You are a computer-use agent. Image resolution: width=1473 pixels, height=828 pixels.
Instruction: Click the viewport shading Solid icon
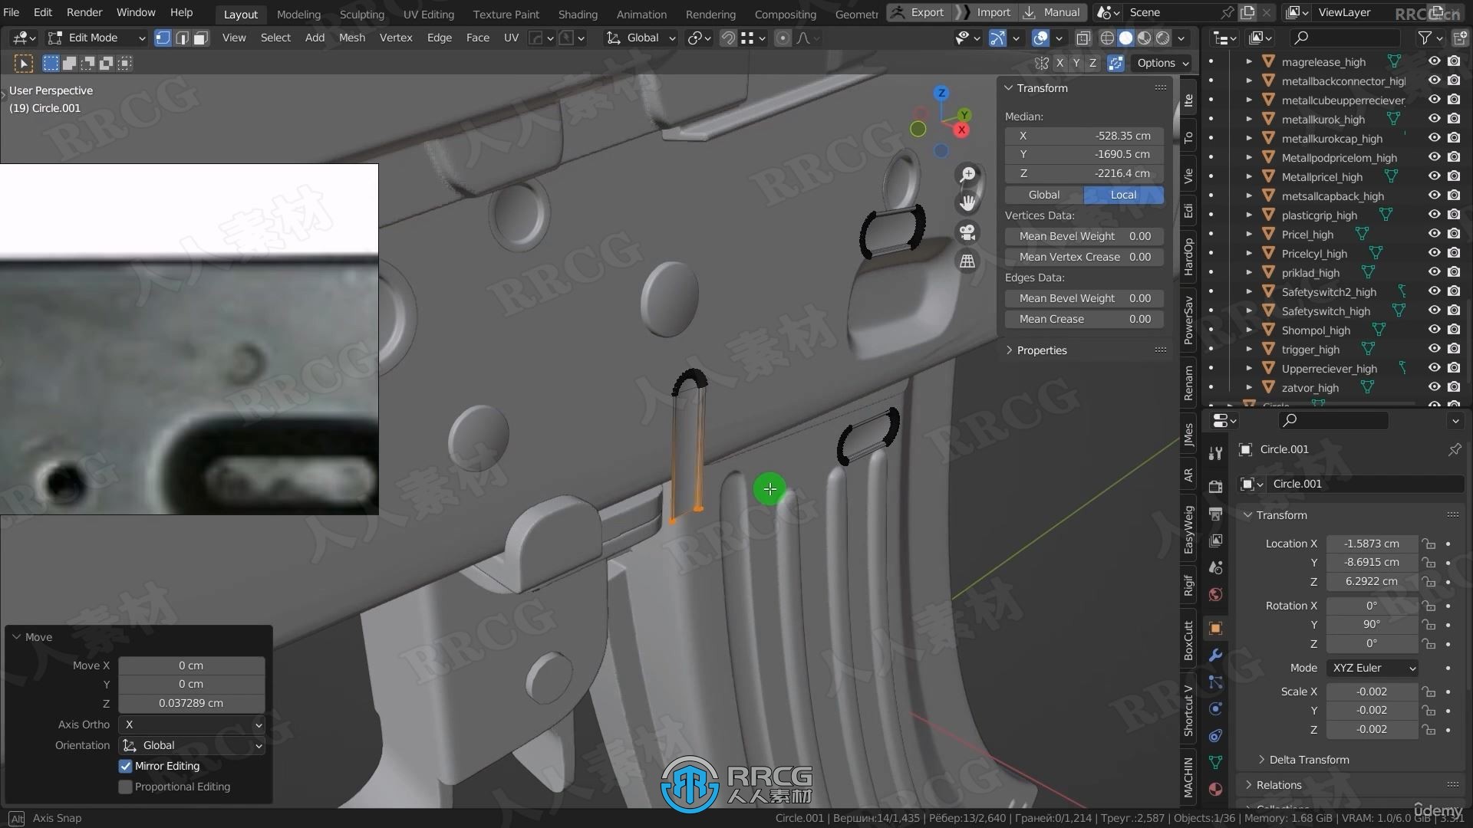point(1126,38)
